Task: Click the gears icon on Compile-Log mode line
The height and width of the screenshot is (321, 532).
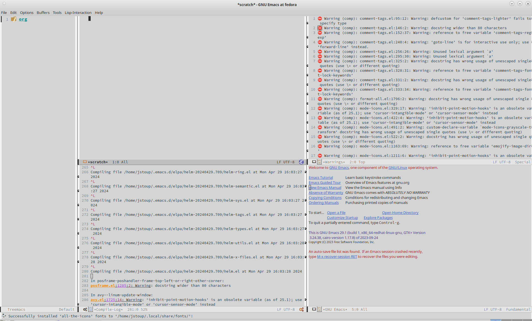Action: click(85, 309)
